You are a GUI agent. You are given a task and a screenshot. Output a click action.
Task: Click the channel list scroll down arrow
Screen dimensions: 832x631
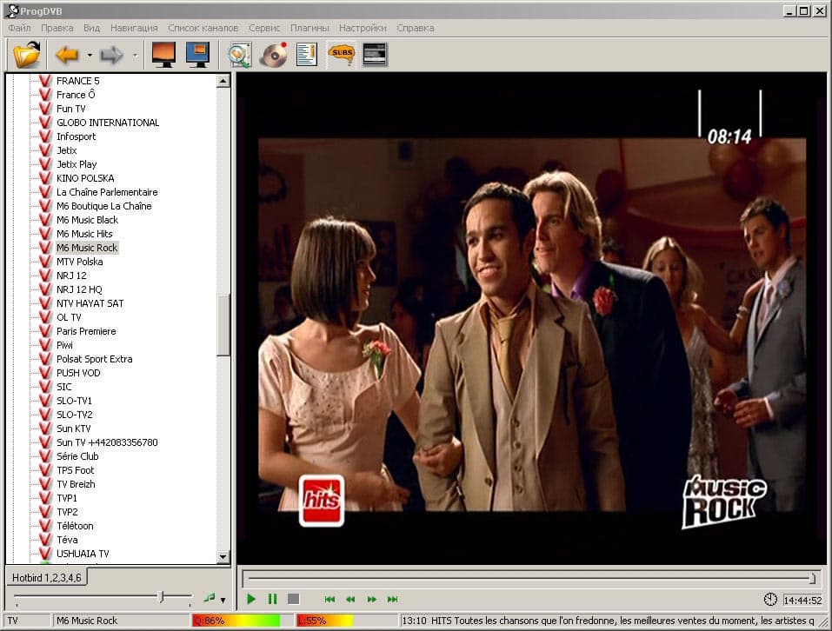223,557
